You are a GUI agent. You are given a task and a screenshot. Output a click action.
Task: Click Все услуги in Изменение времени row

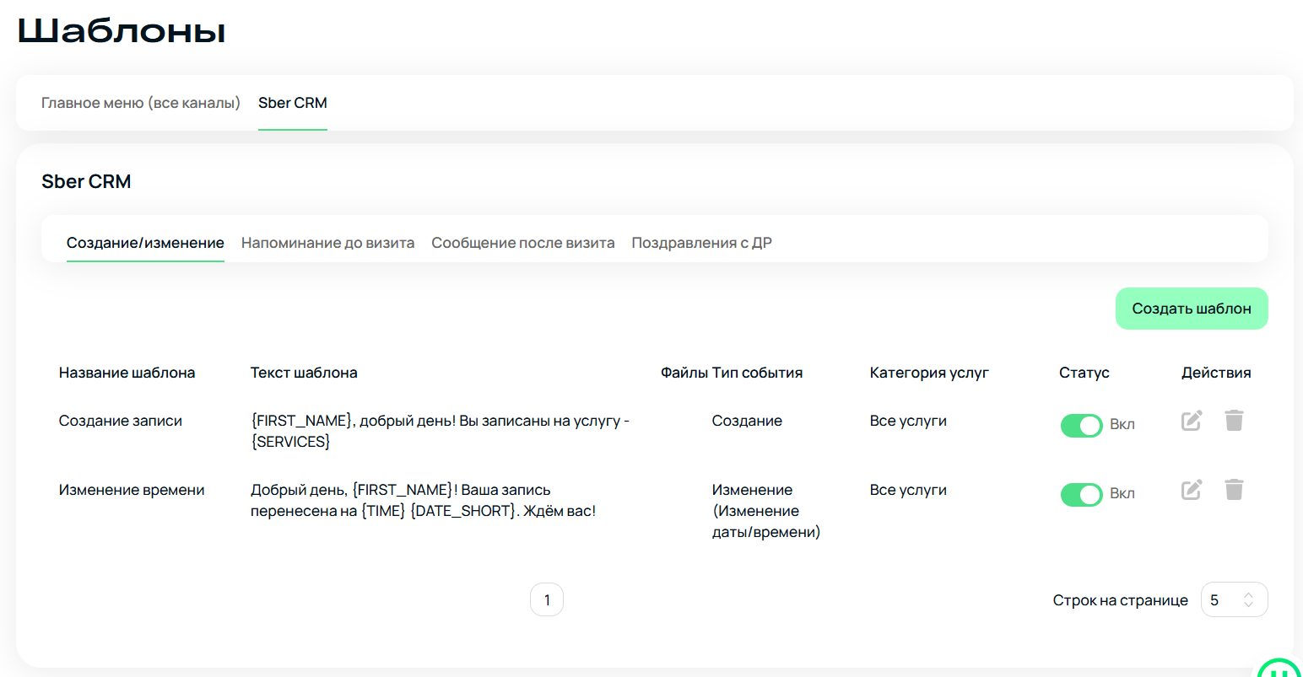(908, 490)
